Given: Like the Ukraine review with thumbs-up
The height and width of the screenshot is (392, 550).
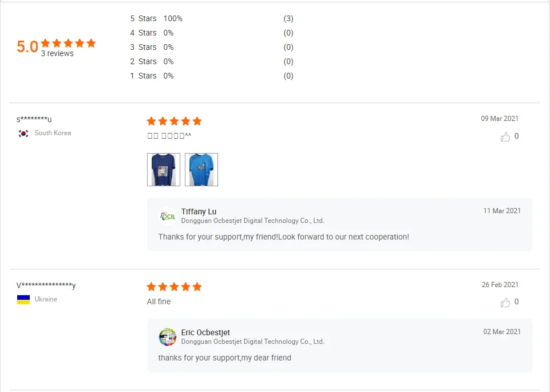Looking at the screenshot, I should coord(505,303).
